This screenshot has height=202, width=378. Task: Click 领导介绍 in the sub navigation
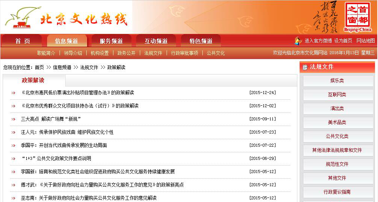pos(73,53)
